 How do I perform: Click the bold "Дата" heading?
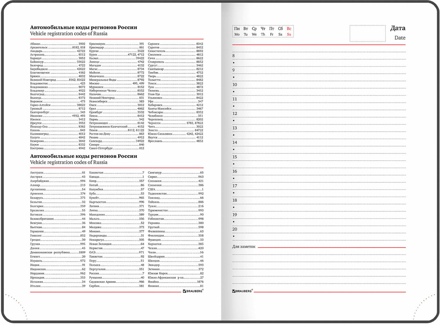(x=398, y=28)
